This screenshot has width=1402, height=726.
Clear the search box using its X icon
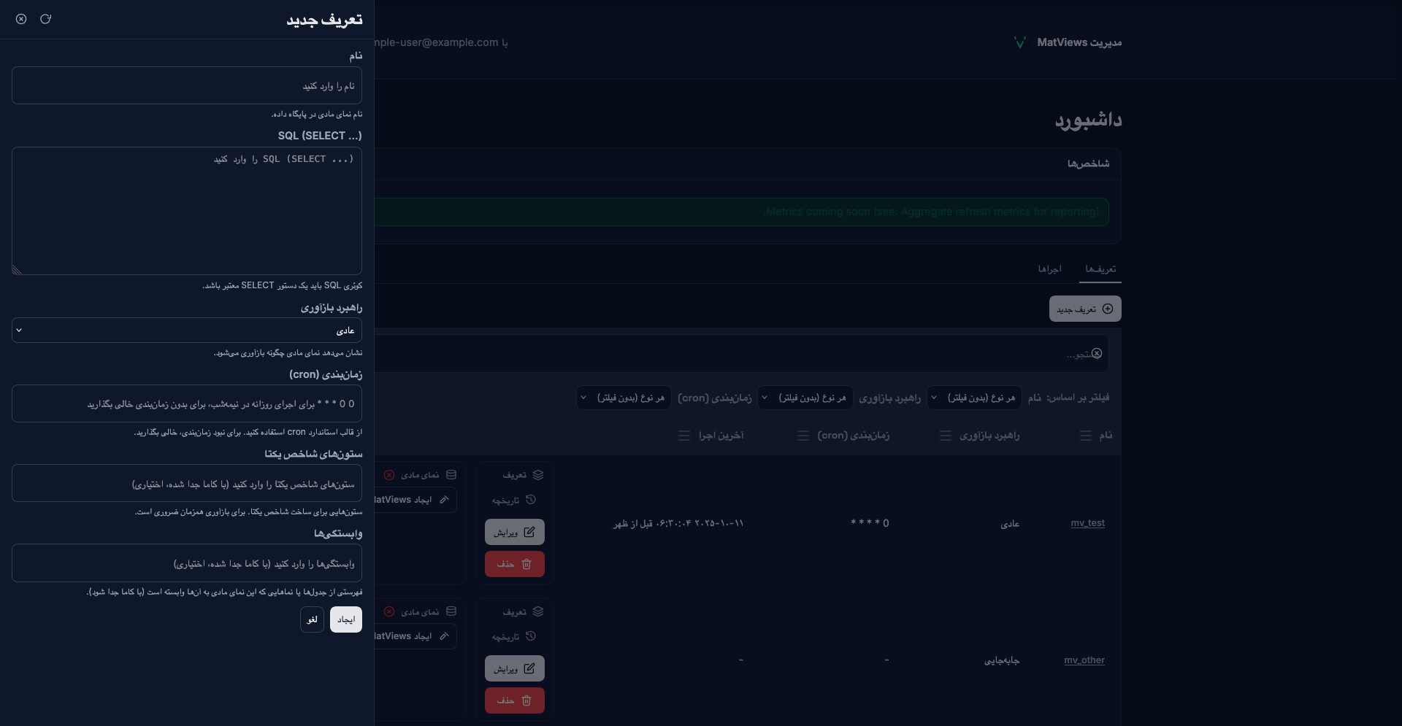click(x=1096, y=354)
